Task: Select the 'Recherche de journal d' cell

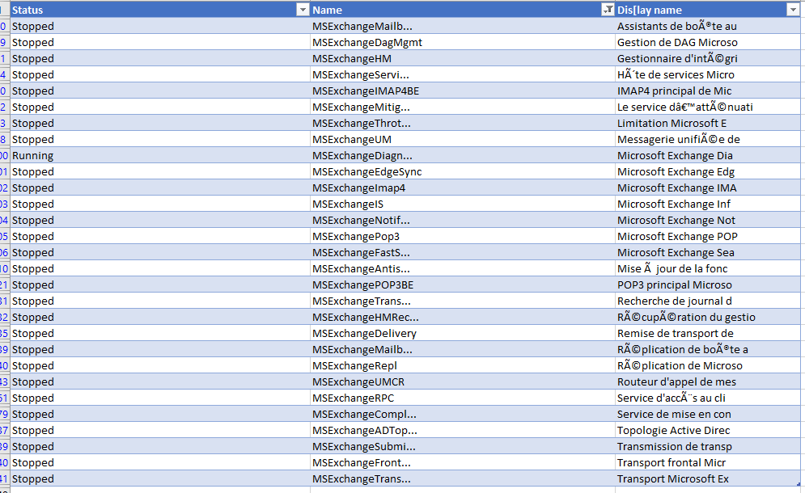Action: pyautogui.click(x=707, y=301)
